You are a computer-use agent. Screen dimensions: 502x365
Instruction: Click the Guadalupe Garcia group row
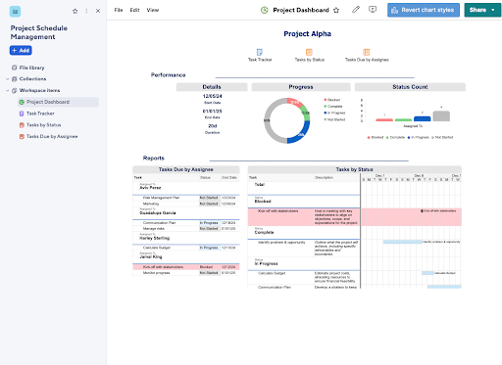pyautogui.click(x=186, y=212)
